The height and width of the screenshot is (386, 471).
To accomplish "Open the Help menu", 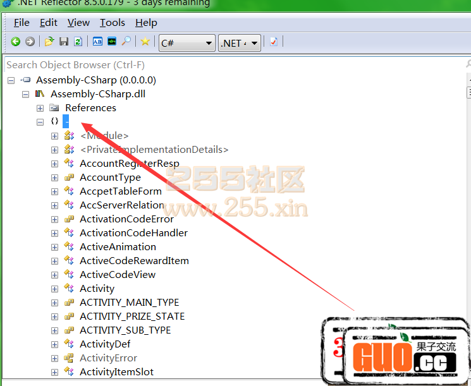I will coord(146,23).
